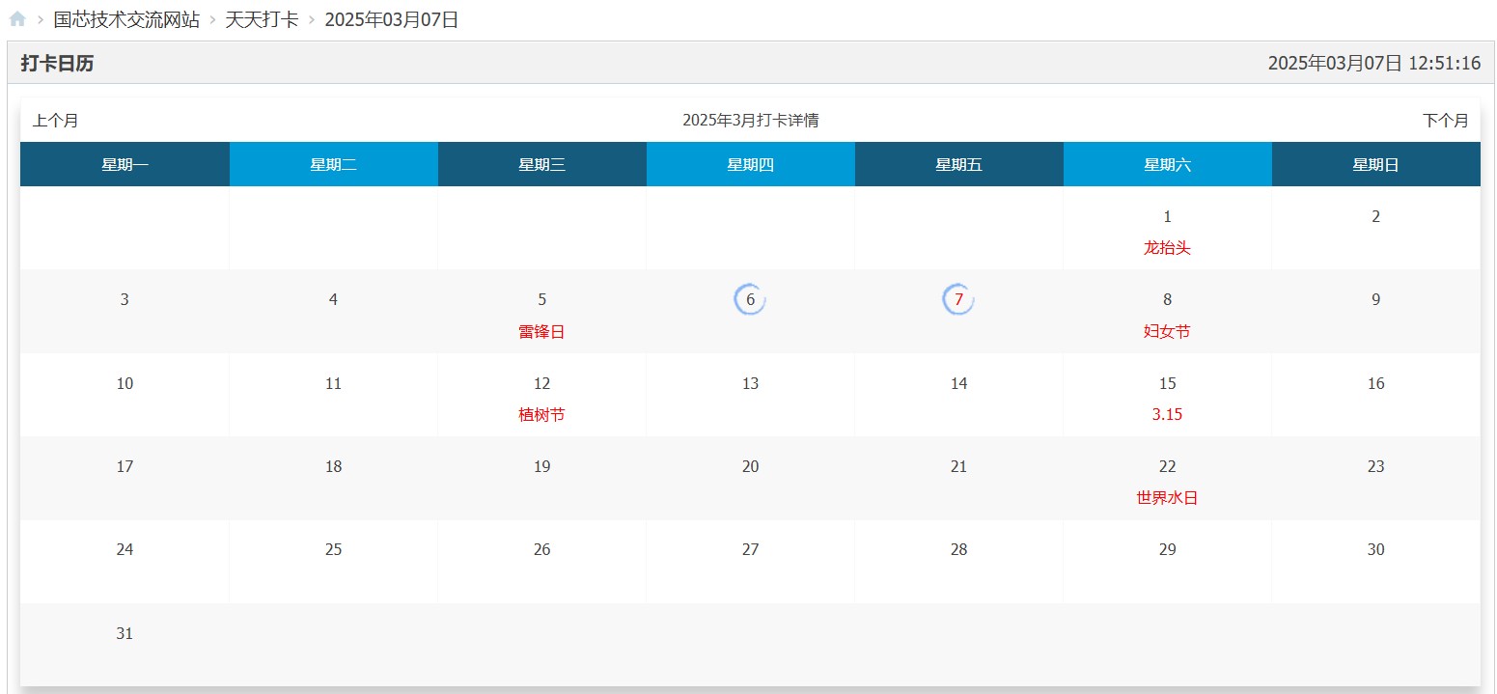The image size is (1497, 694).
Task: Select calendar date 10
Action: pos(125,383)
